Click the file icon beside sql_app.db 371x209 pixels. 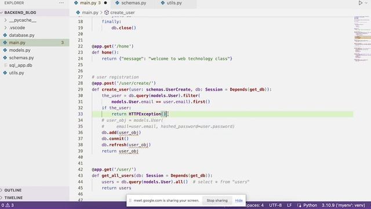(5, 65)
